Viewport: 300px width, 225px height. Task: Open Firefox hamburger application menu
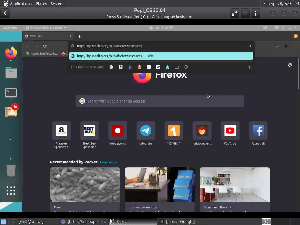[294, 46]
